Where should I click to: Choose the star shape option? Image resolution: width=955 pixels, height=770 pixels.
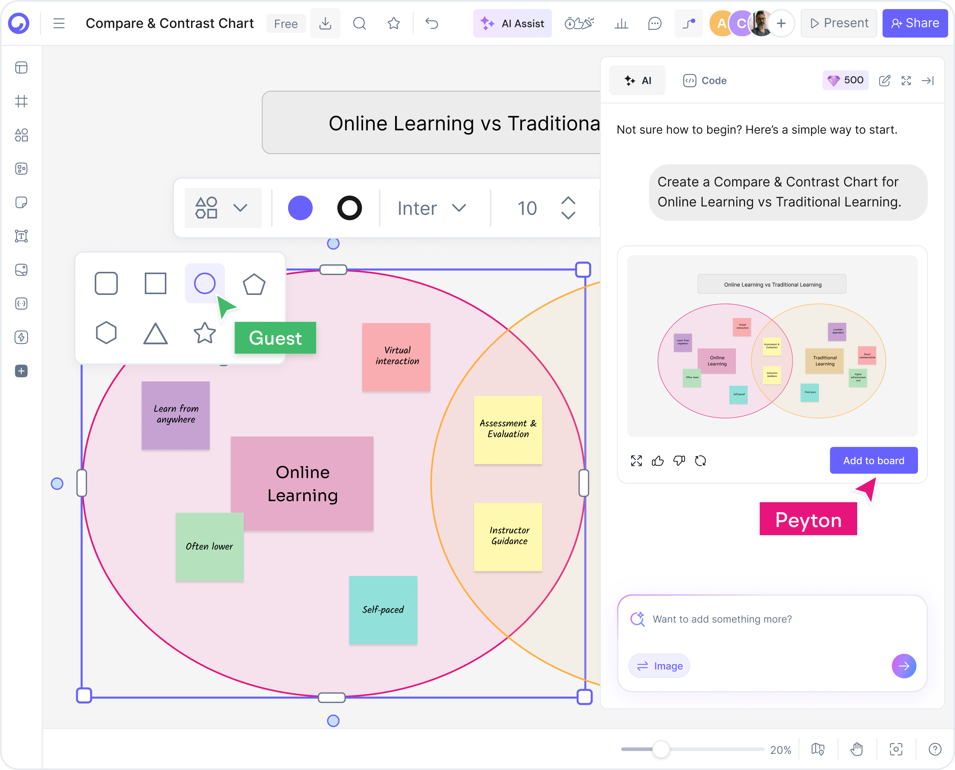click(x=204, y=333)
